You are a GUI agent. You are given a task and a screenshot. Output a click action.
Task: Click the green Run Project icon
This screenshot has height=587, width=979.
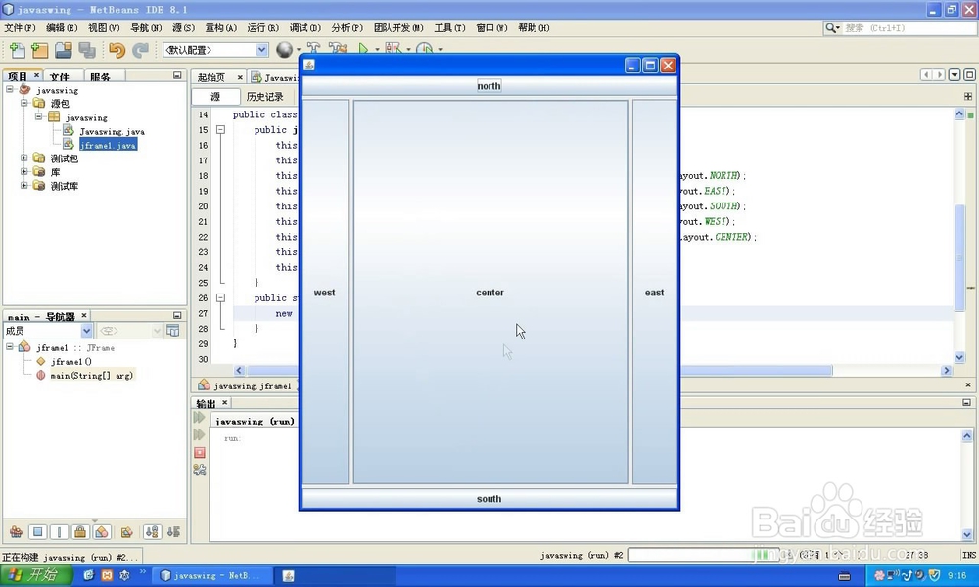pyautogui.click(x=363, y=48)
